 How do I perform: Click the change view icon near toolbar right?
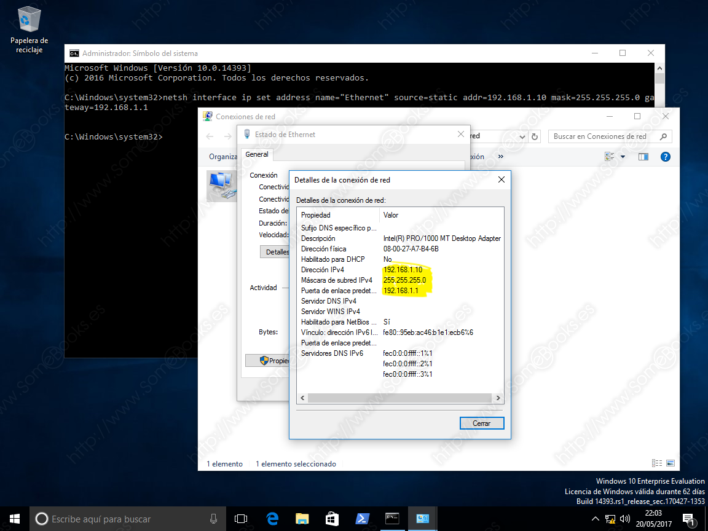(607, 156)
